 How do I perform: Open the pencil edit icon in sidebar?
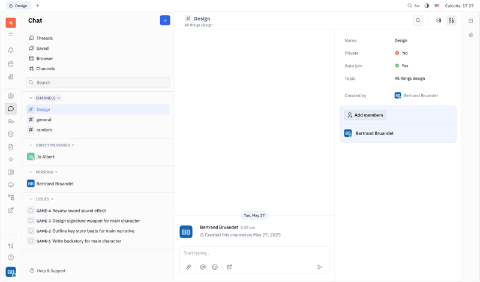tap(11, 210)
